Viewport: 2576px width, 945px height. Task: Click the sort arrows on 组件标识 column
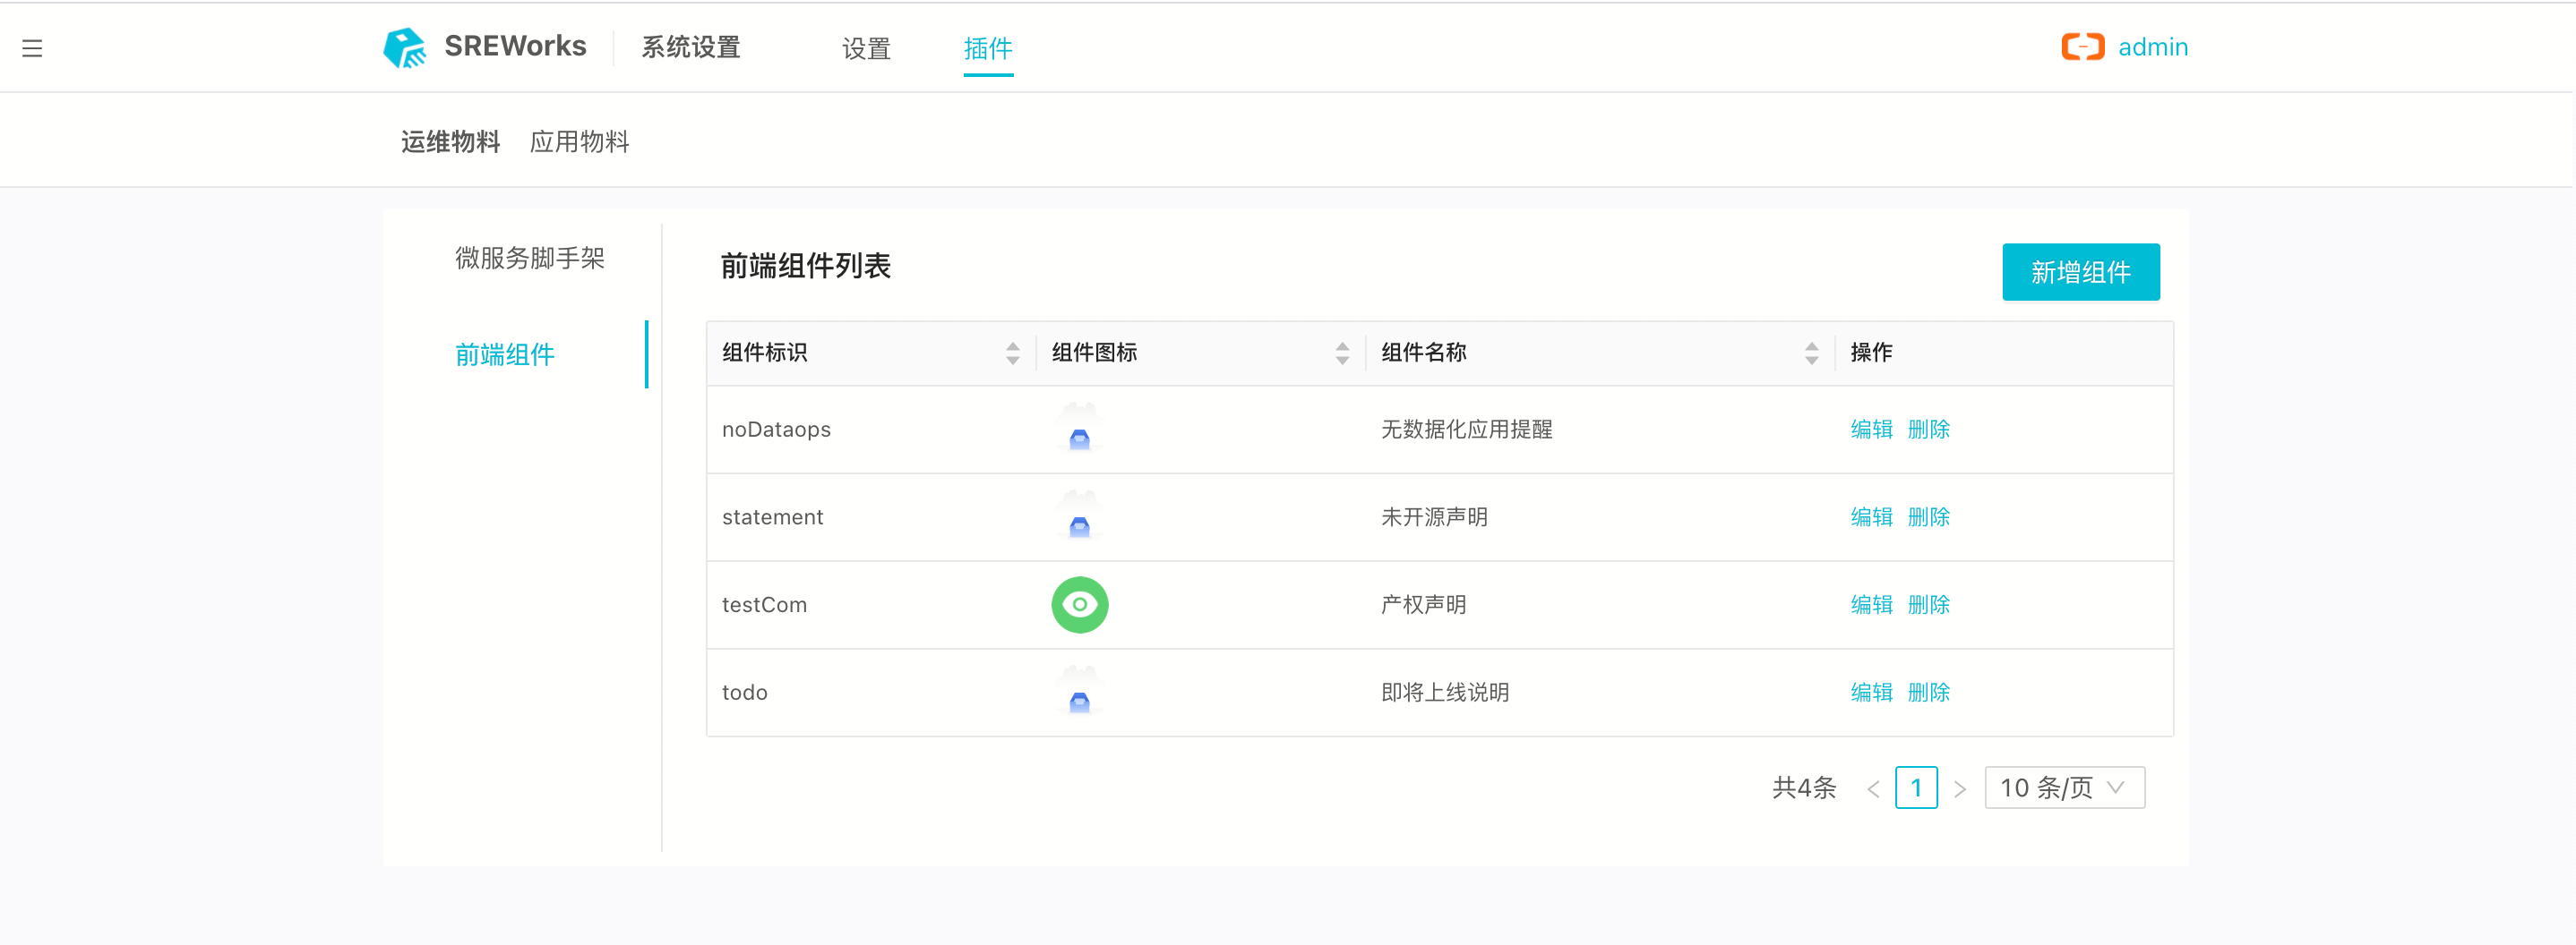coord(1013,353)
